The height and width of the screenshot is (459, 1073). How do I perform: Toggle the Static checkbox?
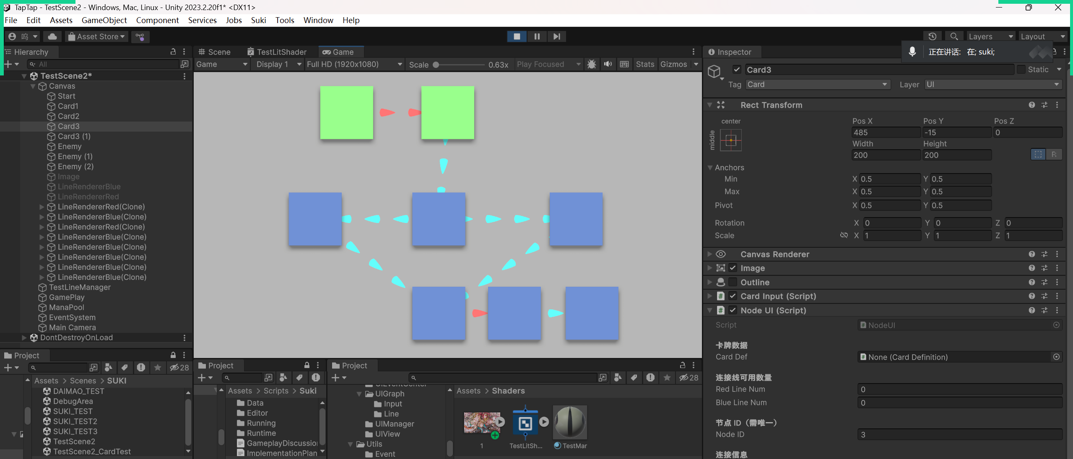coord(1021,70)
